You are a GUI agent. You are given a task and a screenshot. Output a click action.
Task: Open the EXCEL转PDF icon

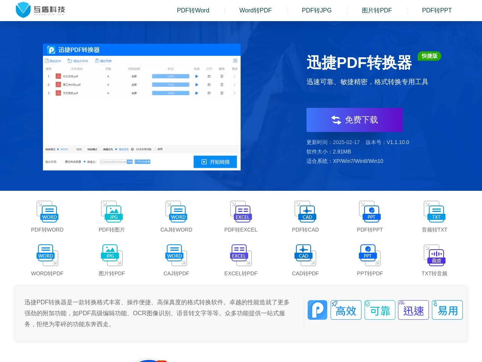pyautogui.click(x=241, y=255)
